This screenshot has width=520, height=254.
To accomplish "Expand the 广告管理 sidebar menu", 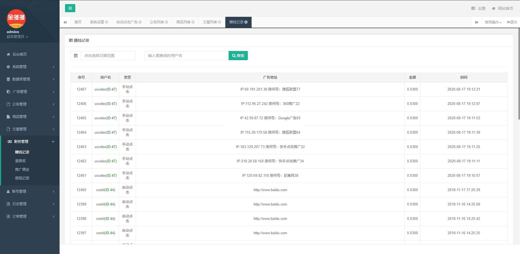I will (x=30, y=92).
